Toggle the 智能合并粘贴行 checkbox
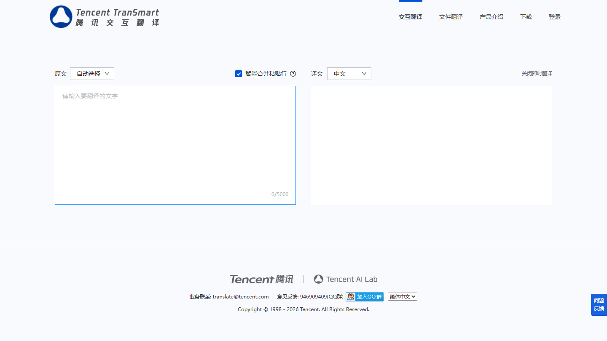 (x=239, y=74)
